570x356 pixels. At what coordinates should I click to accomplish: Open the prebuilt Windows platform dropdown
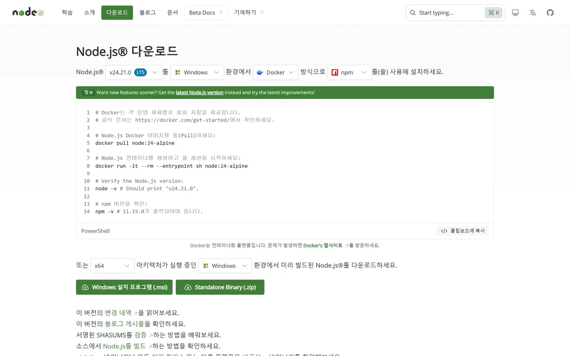tap(225, 266)
